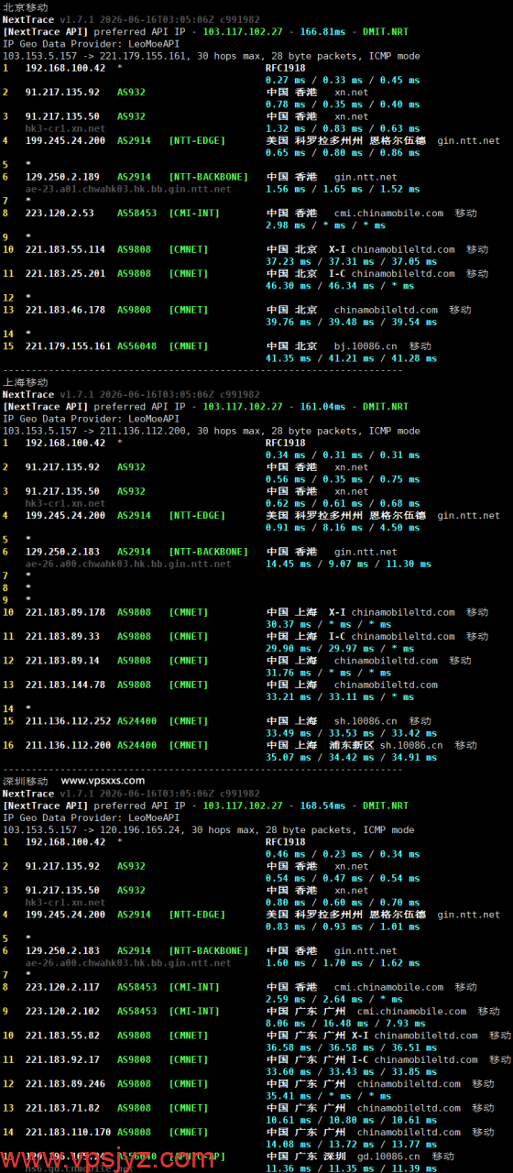This screenshot has width=513, height=1173.
Task: Click the 166.81ms API latency value
Action: pyautogui.click(x=321, y=31)
